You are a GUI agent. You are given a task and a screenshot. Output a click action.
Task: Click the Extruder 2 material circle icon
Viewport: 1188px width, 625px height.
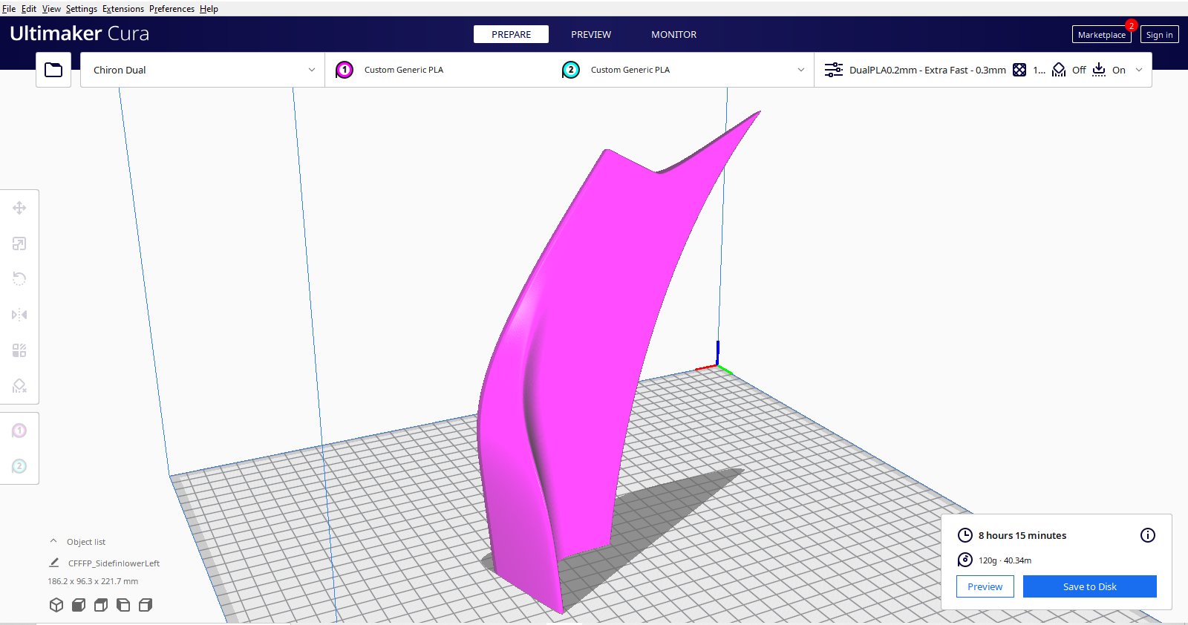pos(571,70)
